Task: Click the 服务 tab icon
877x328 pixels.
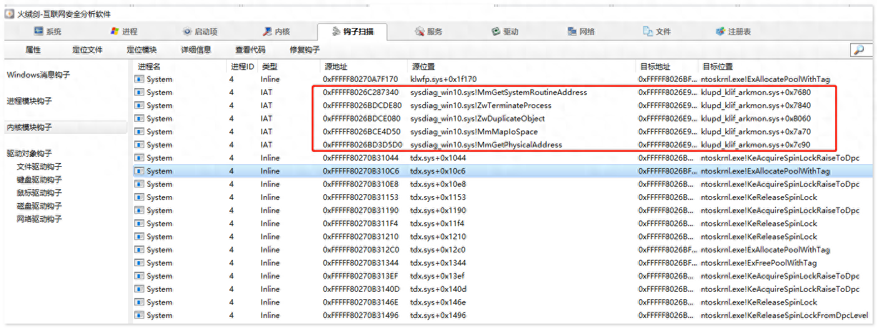Action: tap(420, 31)
